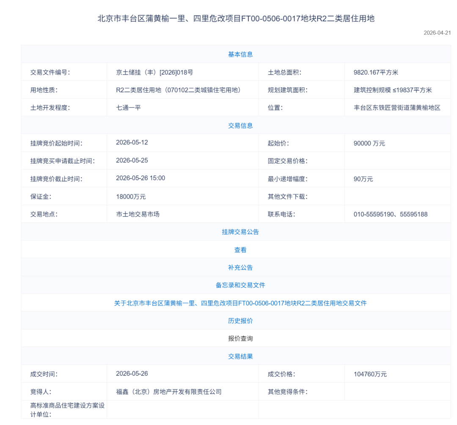The image size is (457, 425).
Task: Click the 交易地点 label
Action: coord(44,214)
